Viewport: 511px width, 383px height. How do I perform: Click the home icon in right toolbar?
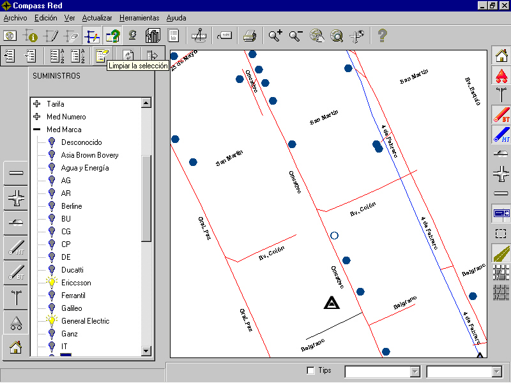501,56
